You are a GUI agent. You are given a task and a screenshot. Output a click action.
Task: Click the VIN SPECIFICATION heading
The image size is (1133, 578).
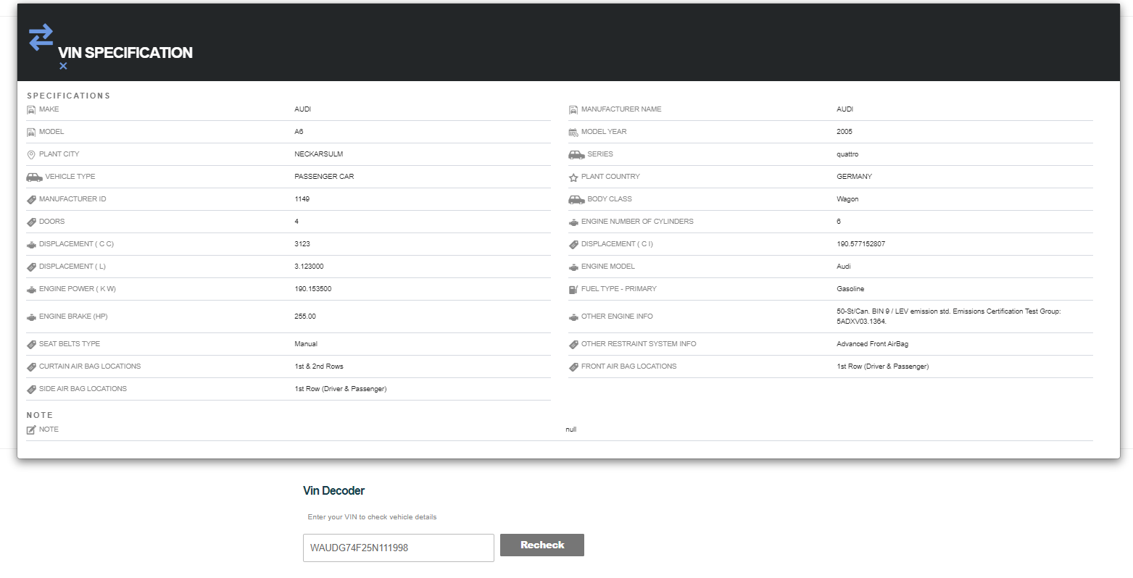(125, 52)
